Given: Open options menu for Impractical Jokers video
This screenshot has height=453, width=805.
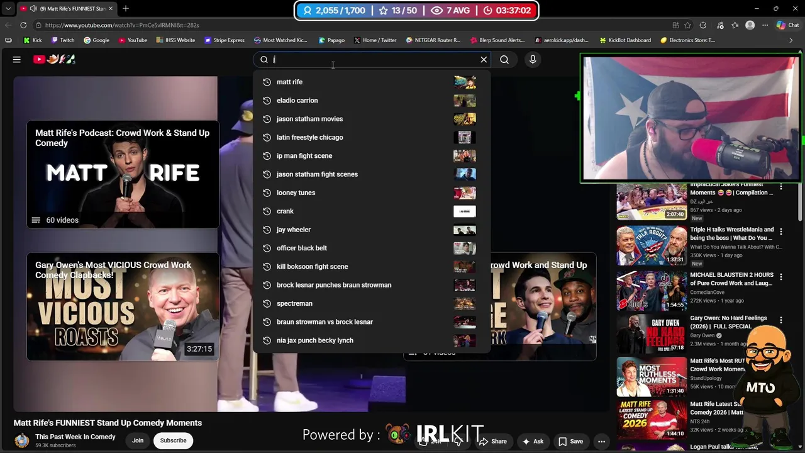Looking at the screenshot, I should tap(781, 187).
